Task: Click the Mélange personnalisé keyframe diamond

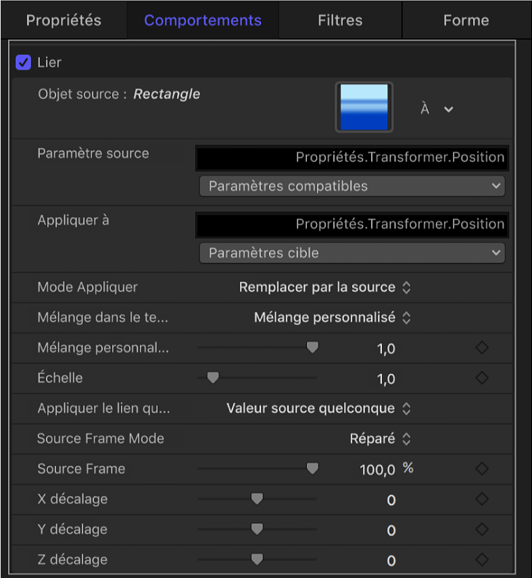Action: coord(481,348)
